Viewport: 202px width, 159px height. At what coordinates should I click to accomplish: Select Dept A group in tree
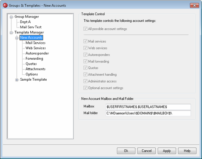(x=25, y=22)
